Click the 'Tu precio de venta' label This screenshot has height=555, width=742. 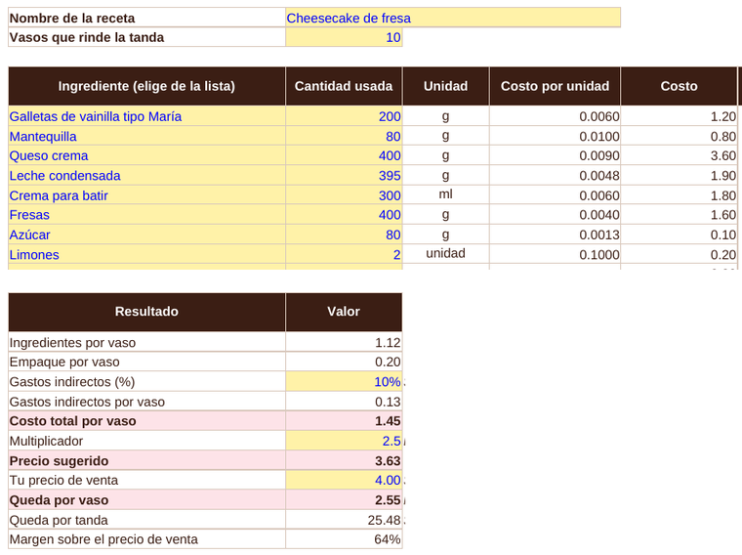146,480
